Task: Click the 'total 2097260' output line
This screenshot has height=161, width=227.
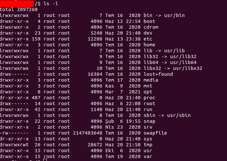Action: 19,9
